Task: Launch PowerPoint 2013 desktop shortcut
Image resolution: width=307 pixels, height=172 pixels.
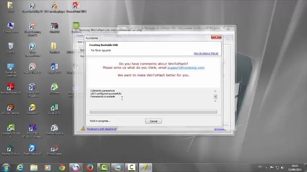Action: [76, 8]
